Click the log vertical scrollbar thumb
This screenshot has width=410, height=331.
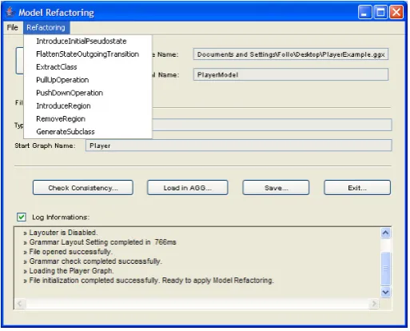[385, 268]
